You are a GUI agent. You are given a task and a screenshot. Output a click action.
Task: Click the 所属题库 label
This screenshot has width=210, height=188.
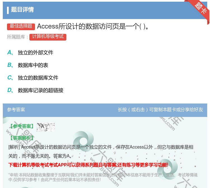click(17, 37)
